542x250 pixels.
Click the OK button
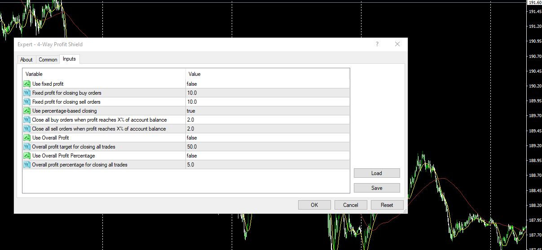(314, 205)
